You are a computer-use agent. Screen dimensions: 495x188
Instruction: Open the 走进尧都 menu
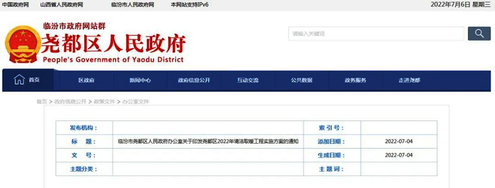click(409, 80)
